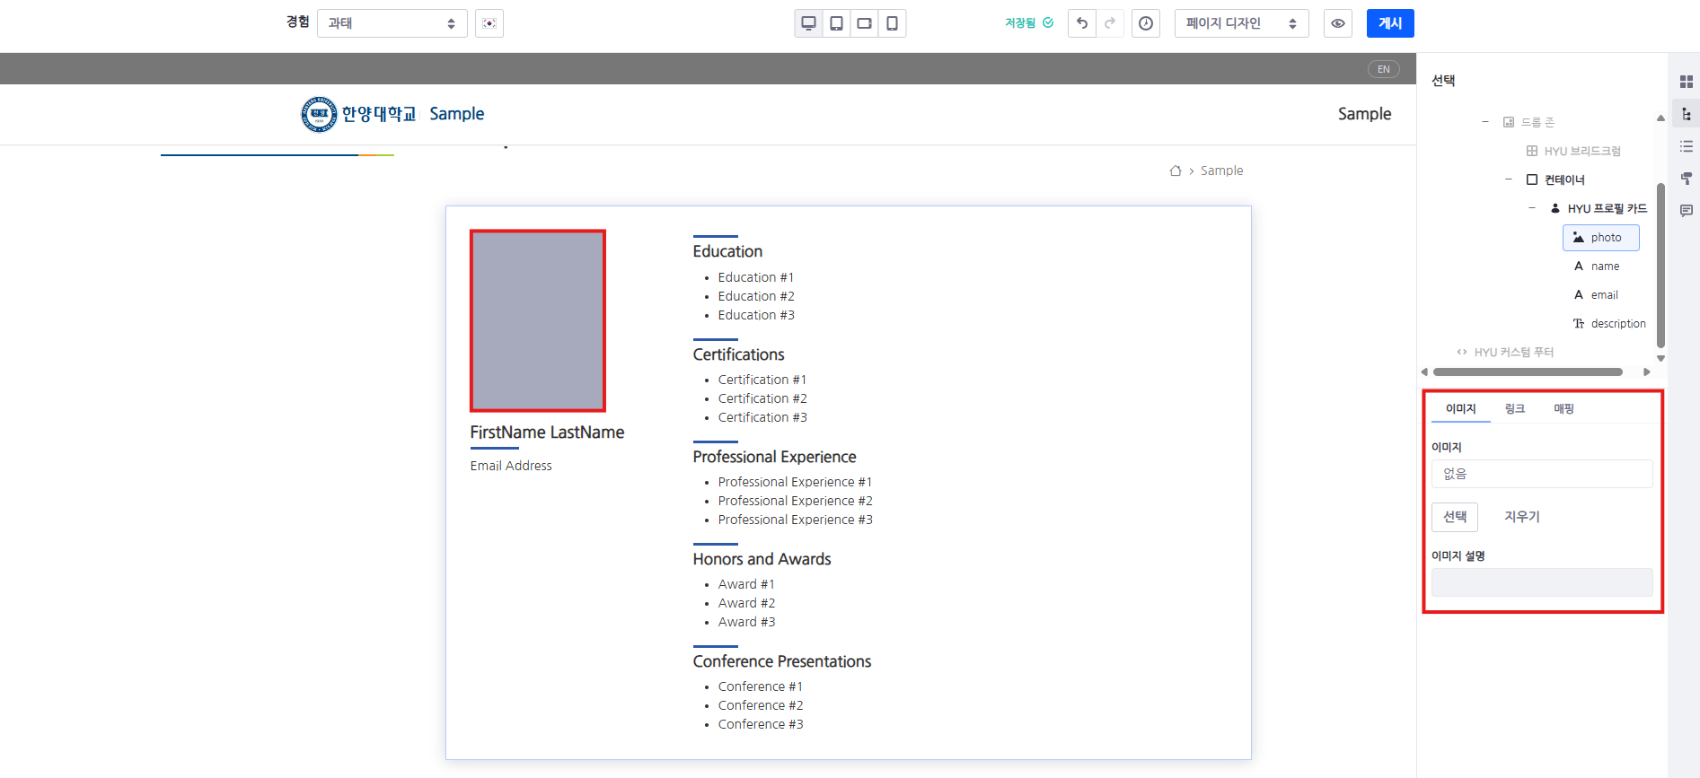Switch to the 링크 tab

click(1515, 408)
